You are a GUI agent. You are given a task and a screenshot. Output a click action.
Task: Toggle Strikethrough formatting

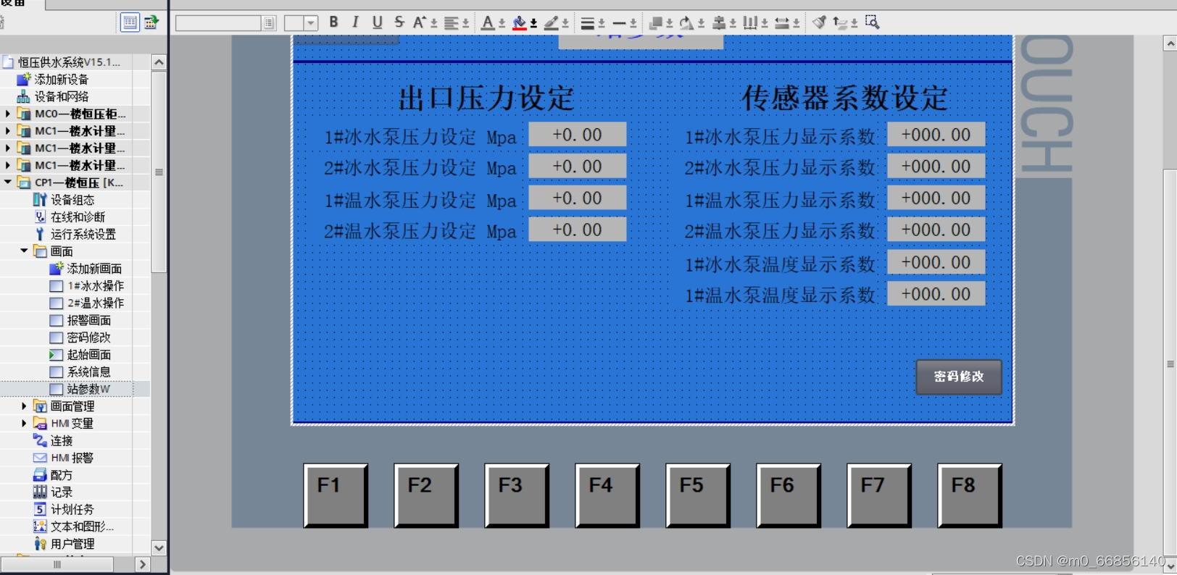(399, 22)
